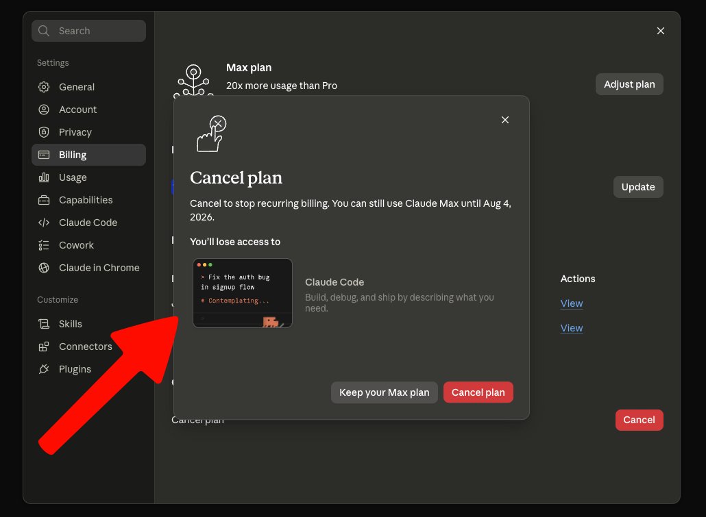Click the "Cancel to stop recurring billing" text
Viewport: 706px width, 517px height.
click(350, 210)
